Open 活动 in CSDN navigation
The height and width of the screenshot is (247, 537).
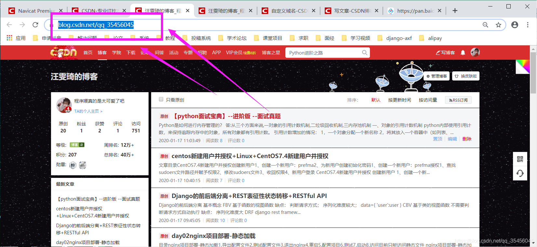click(x=174, y=53)
